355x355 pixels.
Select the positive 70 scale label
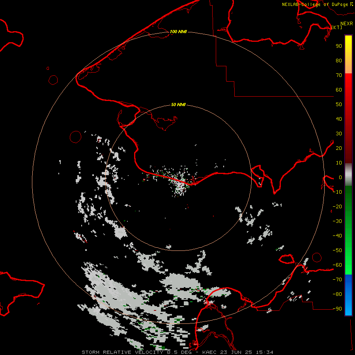(339, 75)
